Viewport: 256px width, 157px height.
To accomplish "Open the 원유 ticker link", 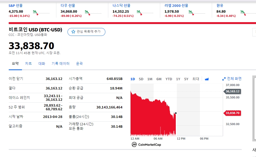I will pos(220,6).
